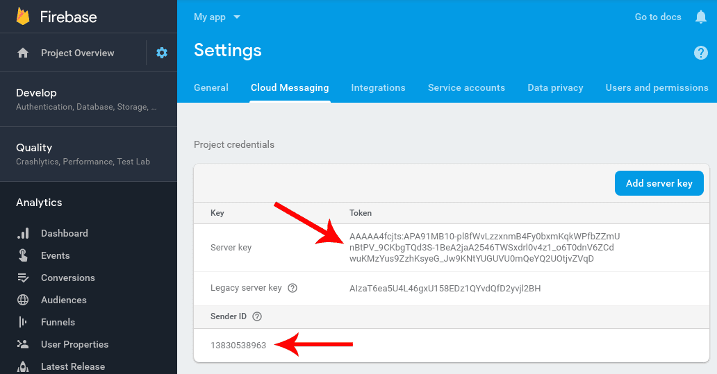Click the notifications bell icon

click(700, 17)
